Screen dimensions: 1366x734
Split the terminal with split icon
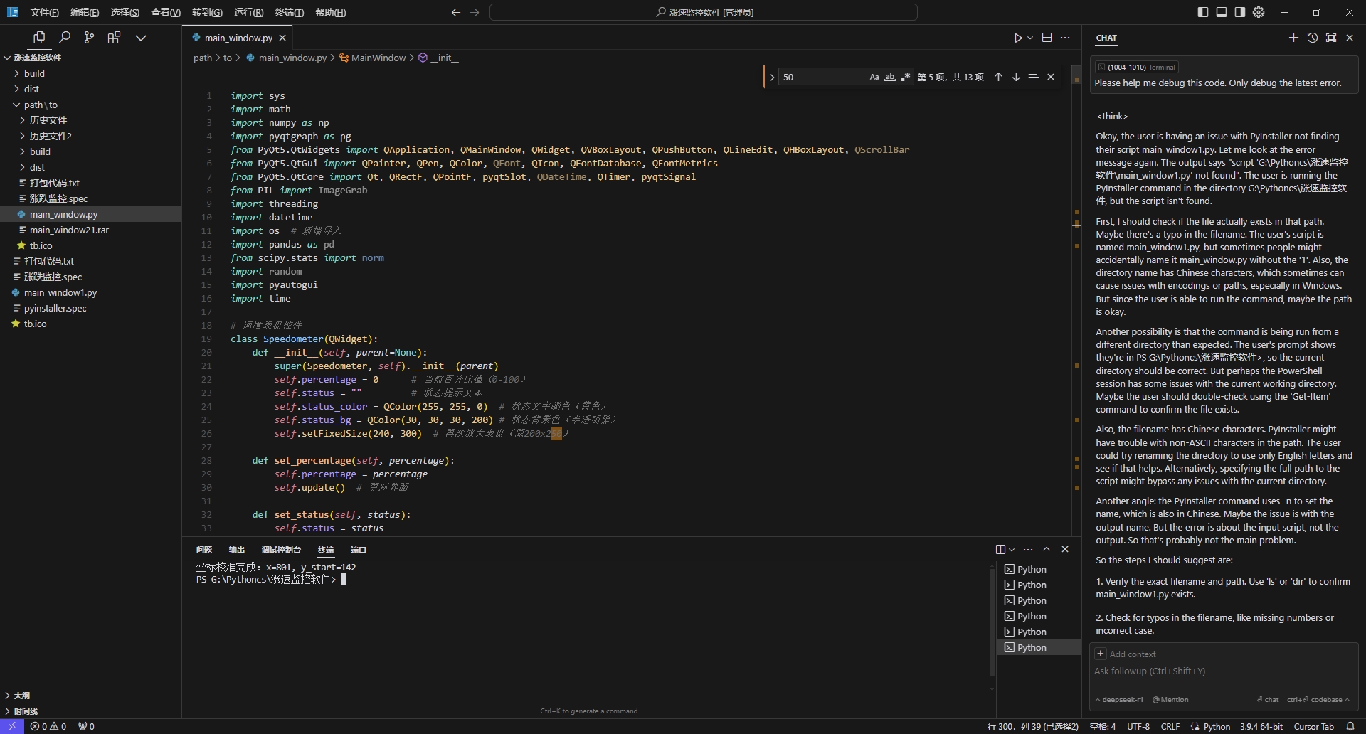click(1000, 549)
